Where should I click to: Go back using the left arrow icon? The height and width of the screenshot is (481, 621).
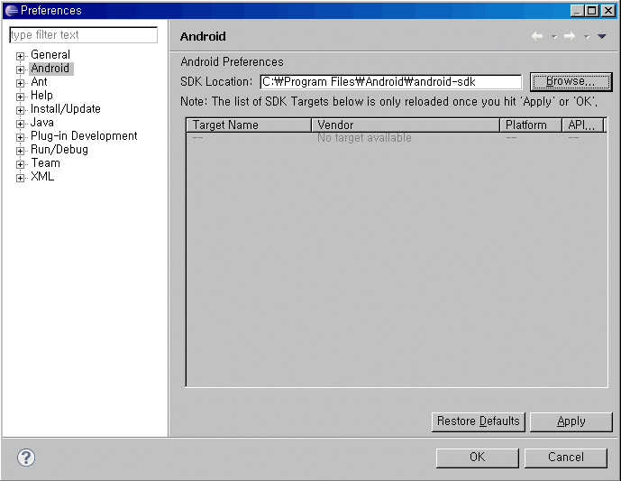click(x=537, y=36)
